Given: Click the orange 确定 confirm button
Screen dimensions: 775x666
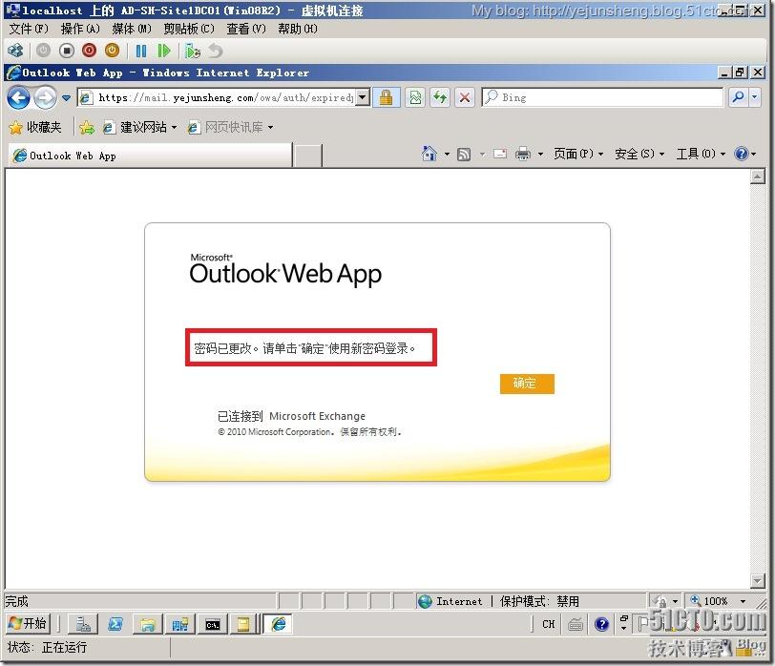Looking at the screenshot, I should click(527, 384).
